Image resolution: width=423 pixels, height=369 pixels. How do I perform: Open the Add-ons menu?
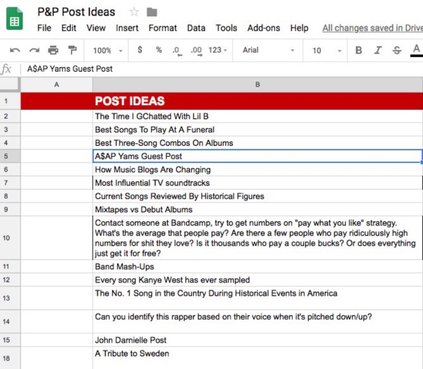[263, 28]
